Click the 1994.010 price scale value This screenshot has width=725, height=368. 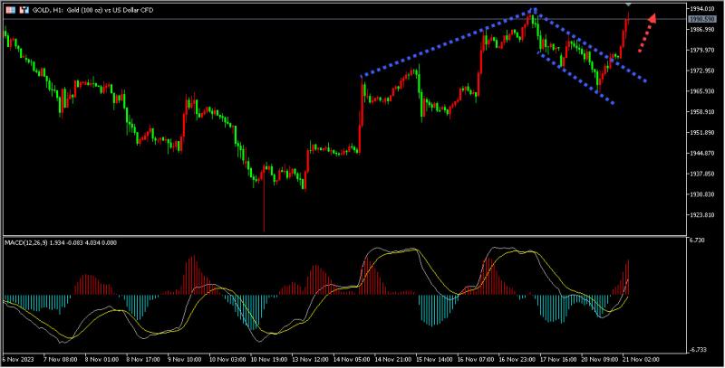click(x=703, y=9)
